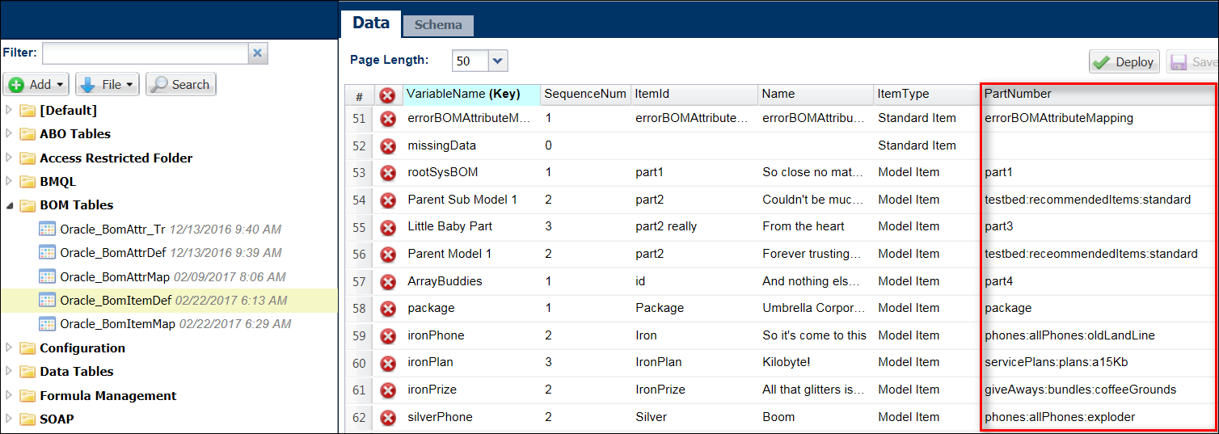This screenshot has height=434, width=1219.
Task: Open the Page Length dropdown
Action: pos(497,61)
